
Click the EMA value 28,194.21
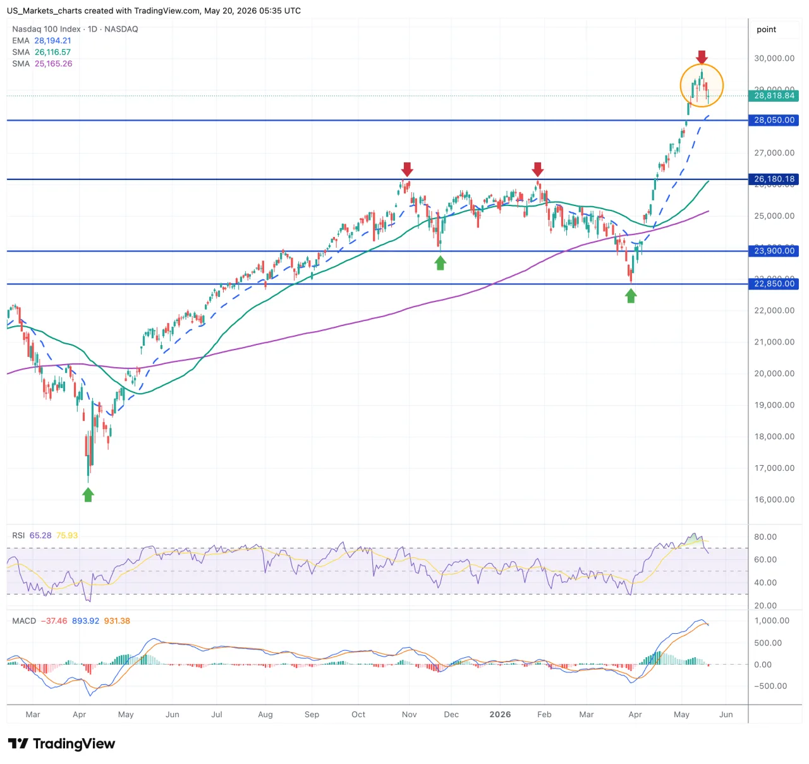tap(52, 40)
